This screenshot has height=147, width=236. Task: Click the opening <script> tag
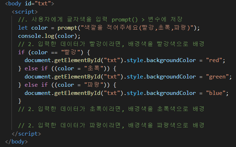25,12
